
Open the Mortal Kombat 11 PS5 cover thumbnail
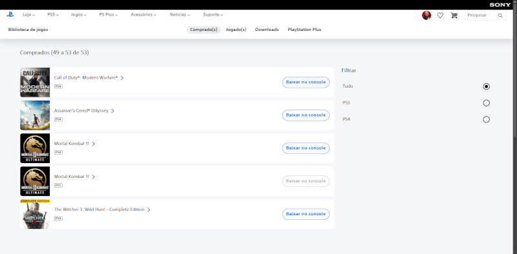tap(35, 181)
